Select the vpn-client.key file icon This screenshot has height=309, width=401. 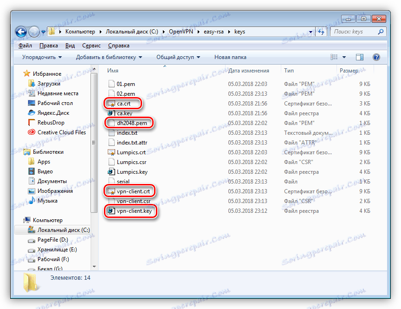(x=111, y=211)
